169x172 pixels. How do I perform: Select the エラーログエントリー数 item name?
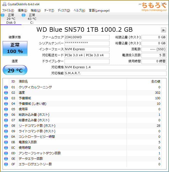point(35,164)
